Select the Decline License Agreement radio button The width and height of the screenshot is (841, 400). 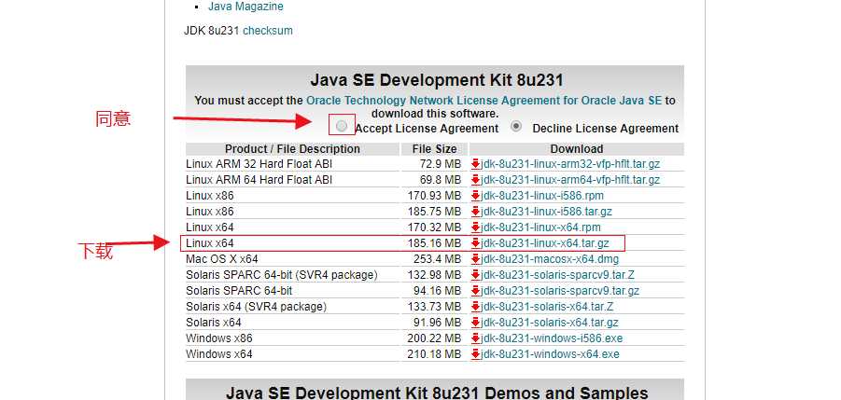click(516, 127)
